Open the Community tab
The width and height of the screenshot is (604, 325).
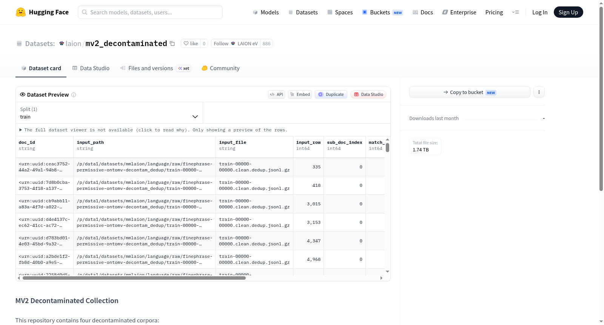221,68
